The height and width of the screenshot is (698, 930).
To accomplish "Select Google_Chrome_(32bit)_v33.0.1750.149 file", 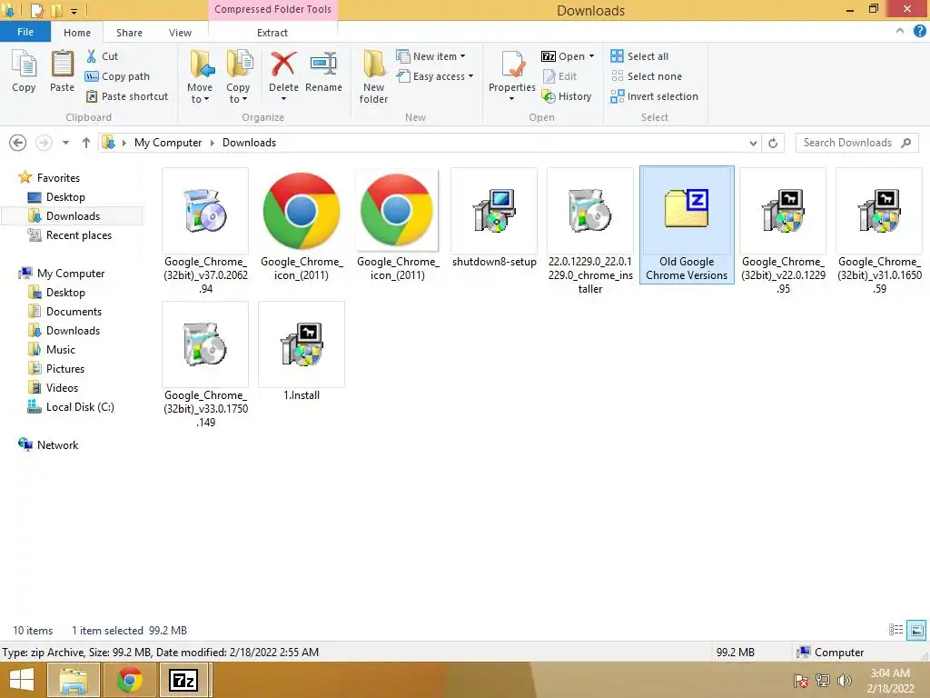I will (205, 365).
